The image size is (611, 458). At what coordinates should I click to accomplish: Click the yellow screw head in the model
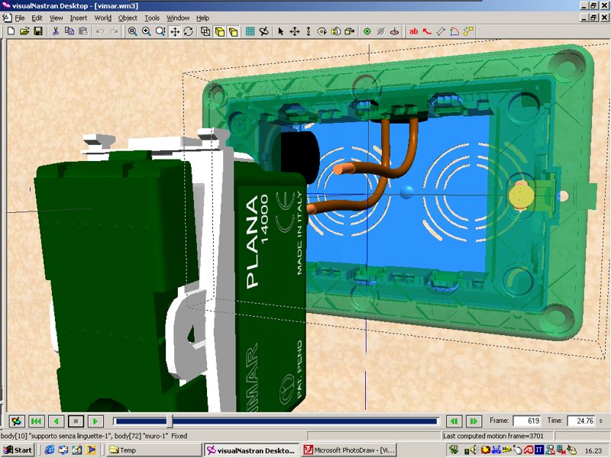coord(521,195)
